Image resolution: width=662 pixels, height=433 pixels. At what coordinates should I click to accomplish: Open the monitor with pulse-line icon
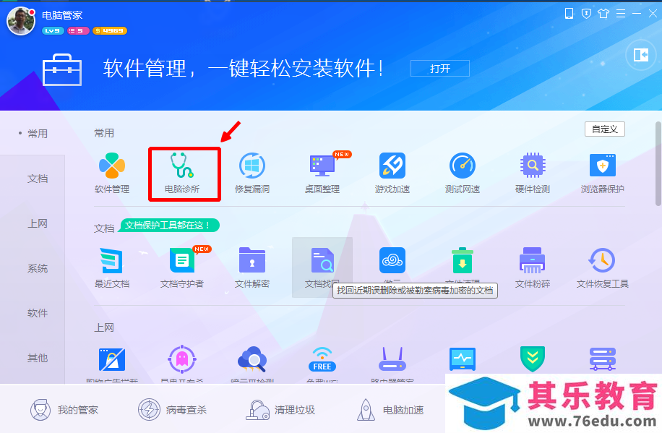(x=463, y=359)
